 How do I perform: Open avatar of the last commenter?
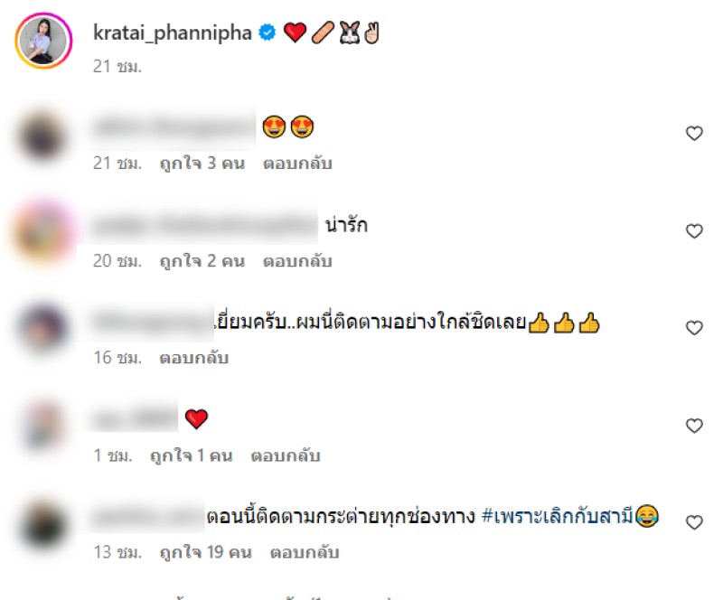pyautogui.click(x=43, y=522)
